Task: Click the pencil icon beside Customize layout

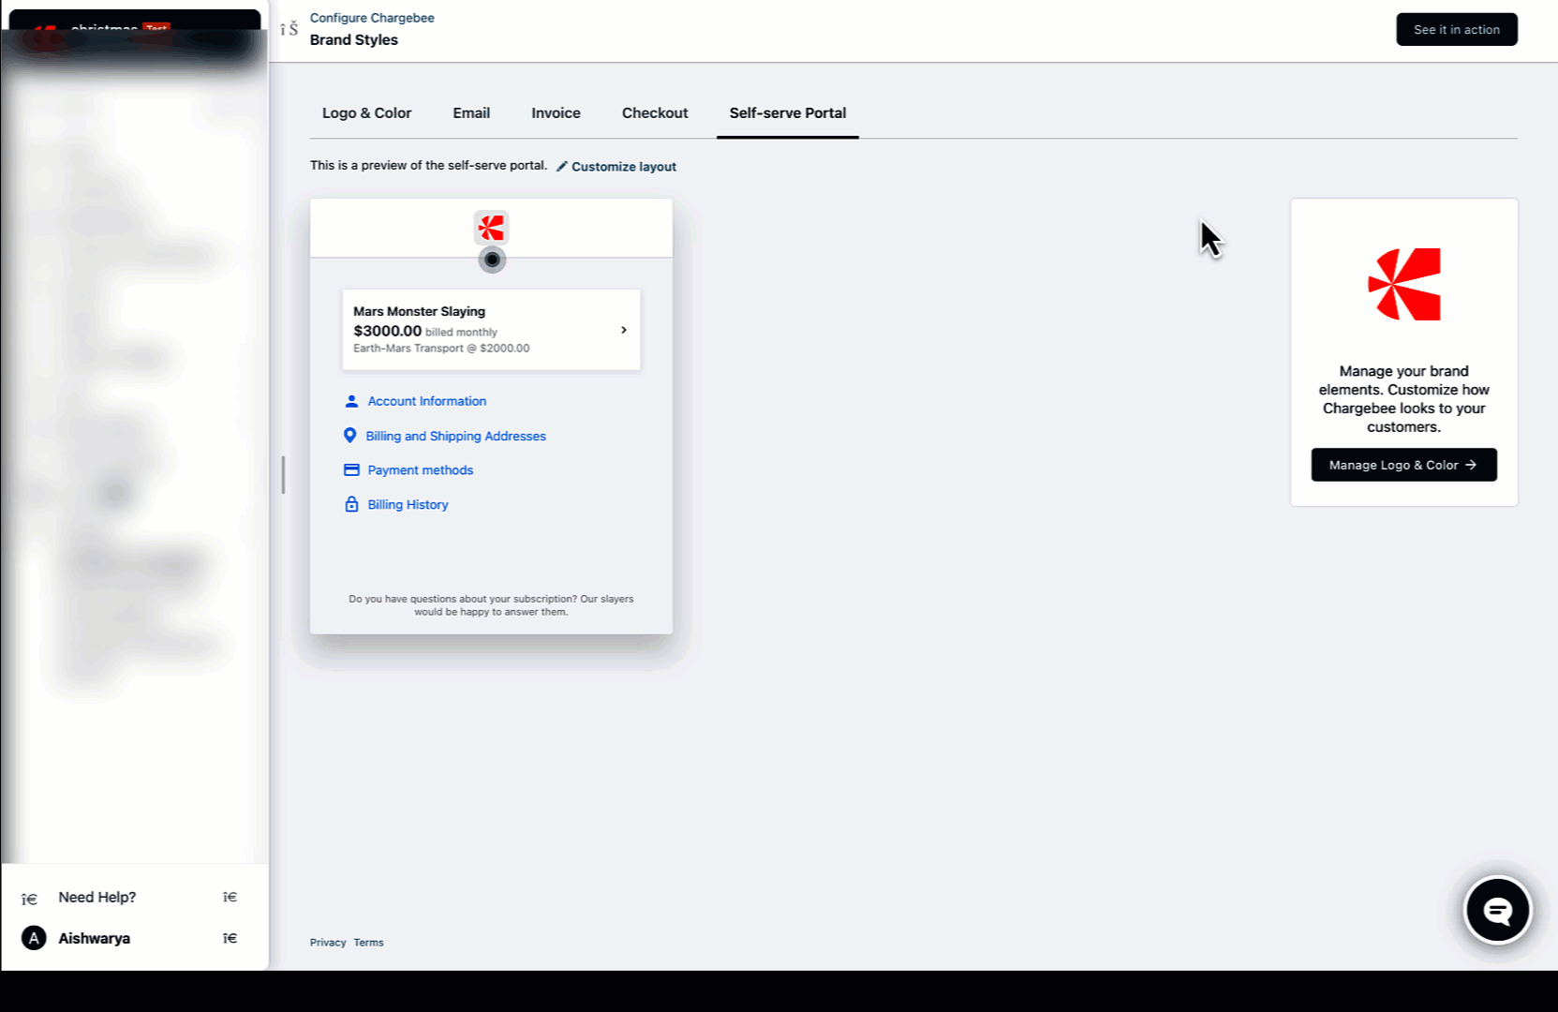Action: click(562, 167)
